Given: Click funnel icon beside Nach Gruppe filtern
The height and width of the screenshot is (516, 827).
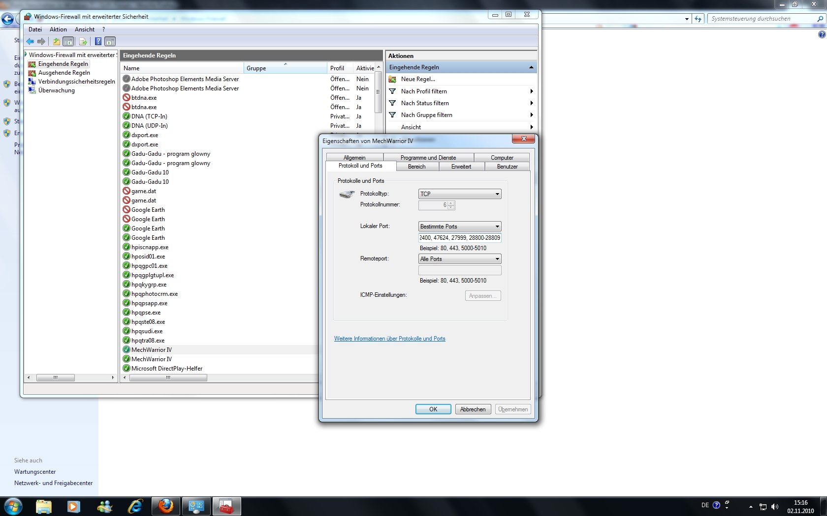Looking at the screenshot, I should click(392, 115).
